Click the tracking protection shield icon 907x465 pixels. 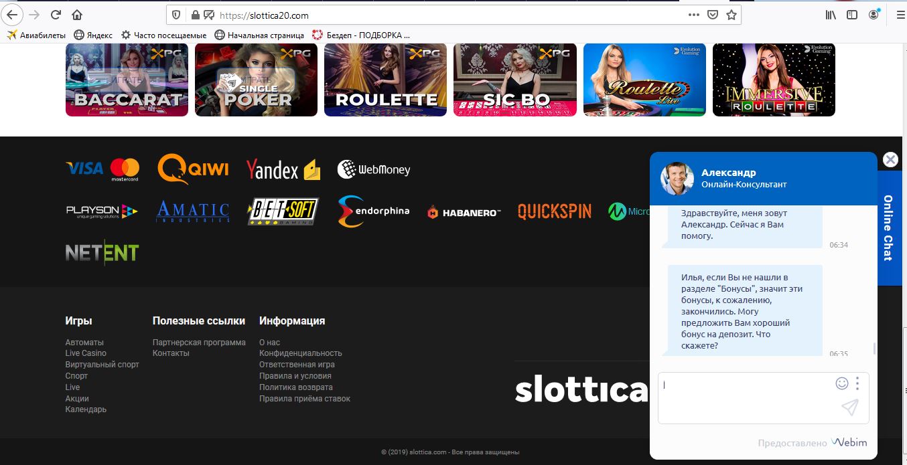[177, 15]
